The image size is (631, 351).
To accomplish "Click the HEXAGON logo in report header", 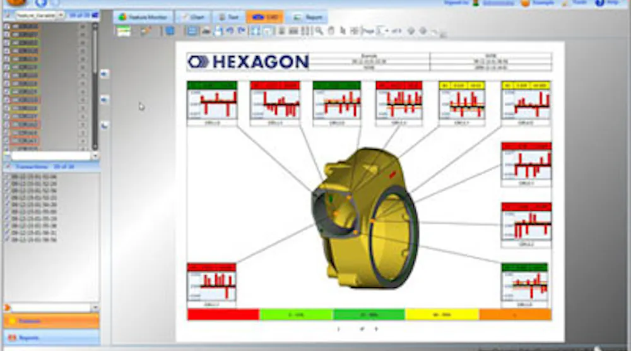I will point(248,62).
